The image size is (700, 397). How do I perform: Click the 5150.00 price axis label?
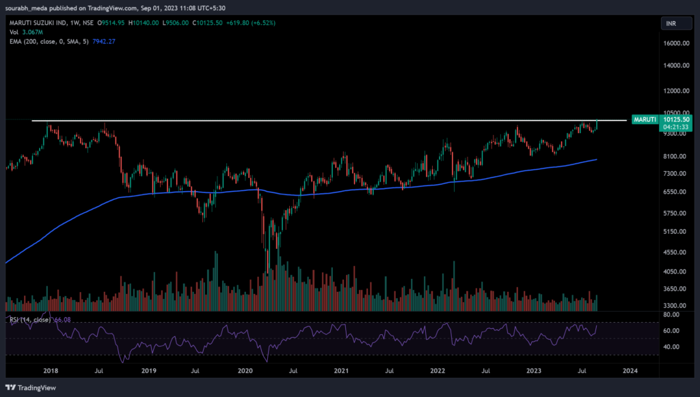pyautogui.click(x=675, y=232)
